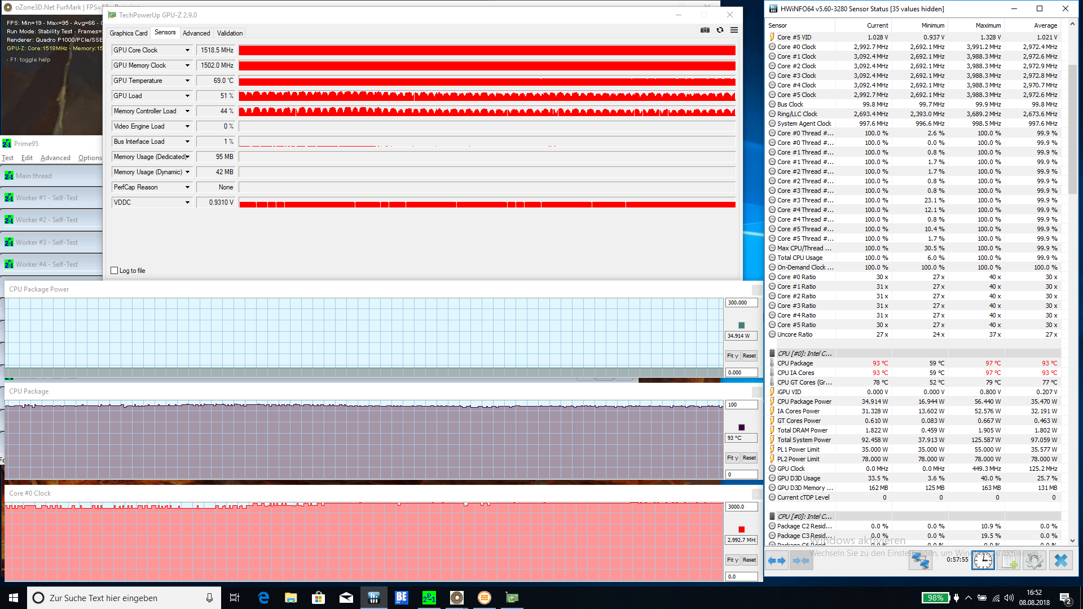
Task: Expand the PerfCap Reason sensor dropdown
Action: pos(187,187)
